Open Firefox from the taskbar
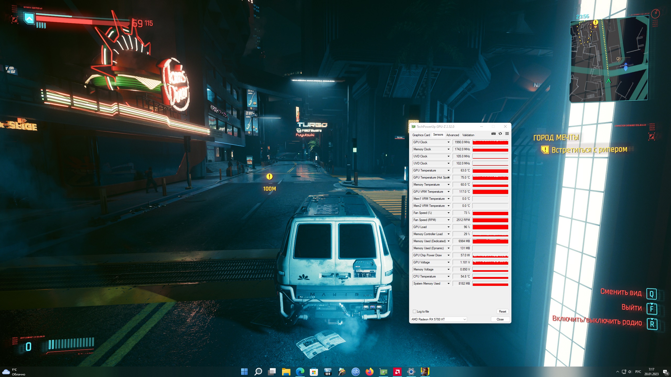The width and height of the screenshot is (671, 377). (x=370, y=372)
